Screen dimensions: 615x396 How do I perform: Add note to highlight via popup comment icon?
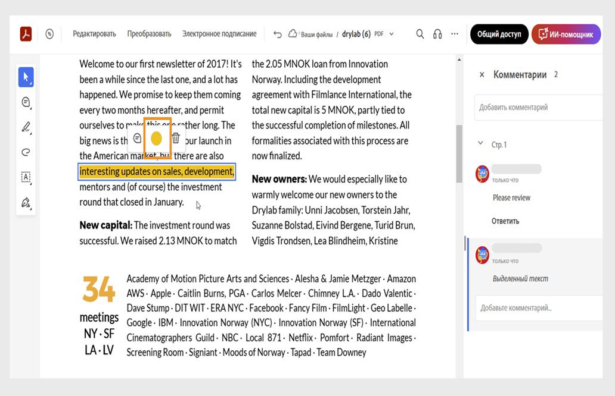pyautogui.click(x=137, y=138)
